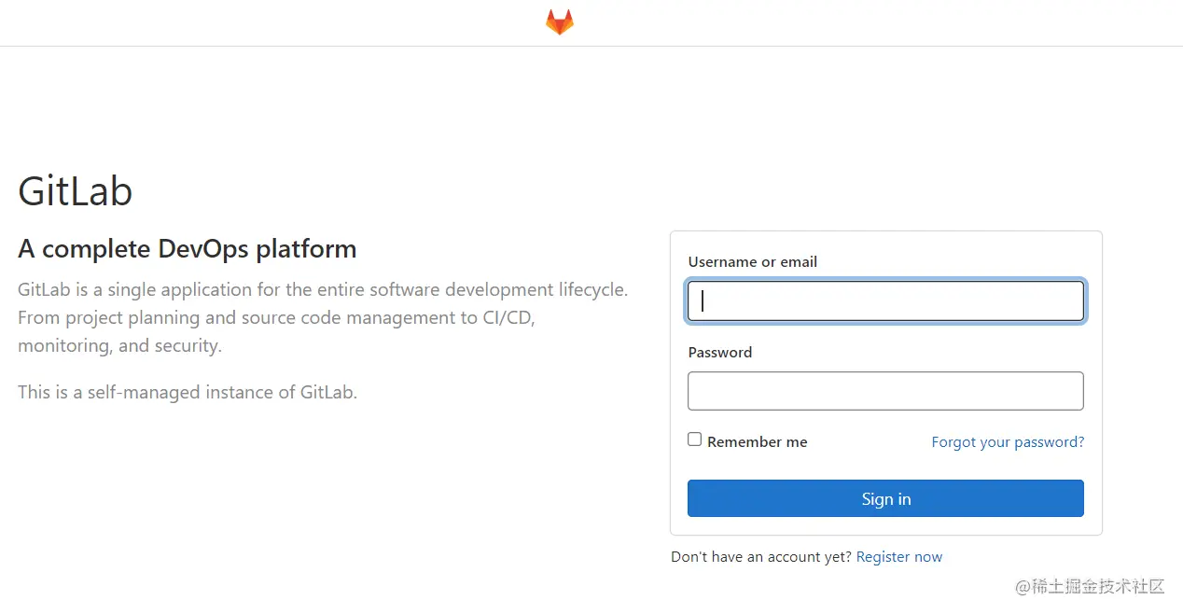This screenshot has width=1183, height=614.
Task: Click the A complete DevOps platform subheading
Action: [188, 249]
